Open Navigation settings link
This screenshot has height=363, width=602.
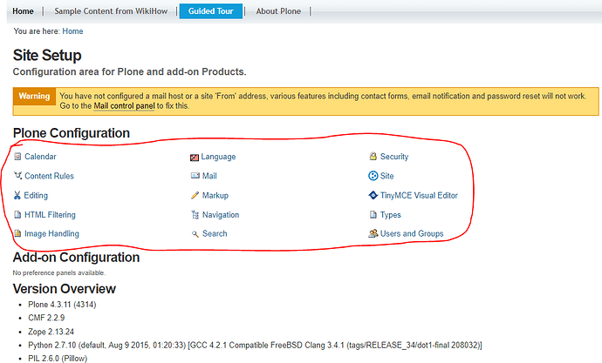[x=221, y=215]
